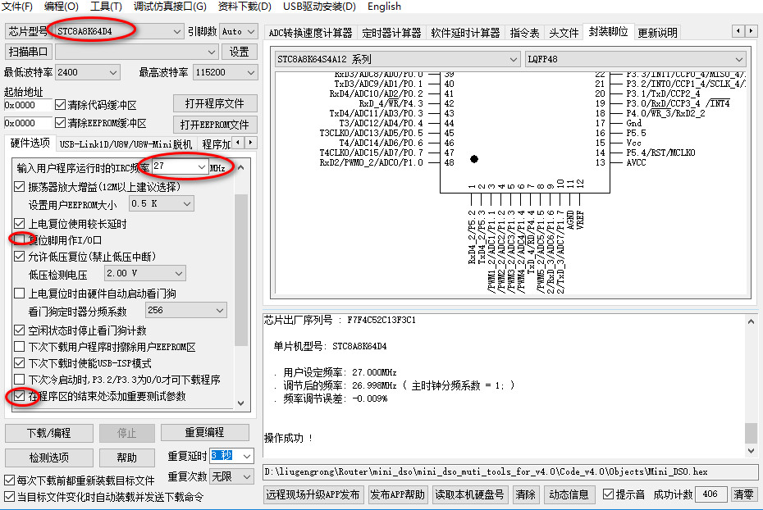Viewport: 763px width, 510px height.
Task: Open the 工具(T) menu
Action: pyautogui.click(x=106, y=7)
